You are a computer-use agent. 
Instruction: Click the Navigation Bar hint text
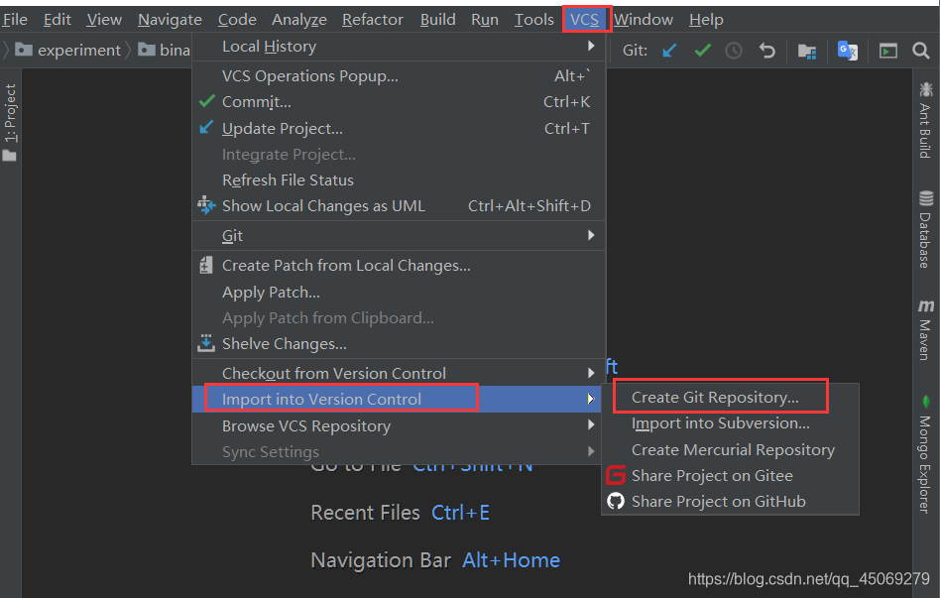point(381,560)
